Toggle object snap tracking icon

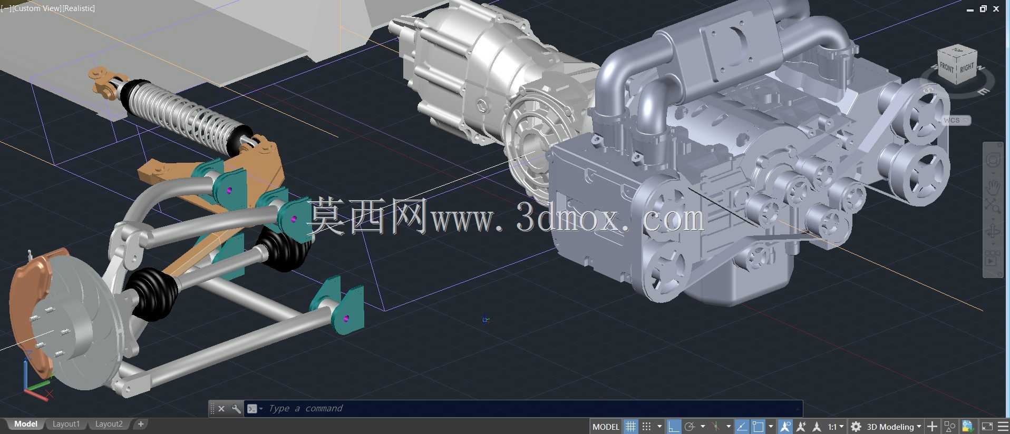click(742, 427)
